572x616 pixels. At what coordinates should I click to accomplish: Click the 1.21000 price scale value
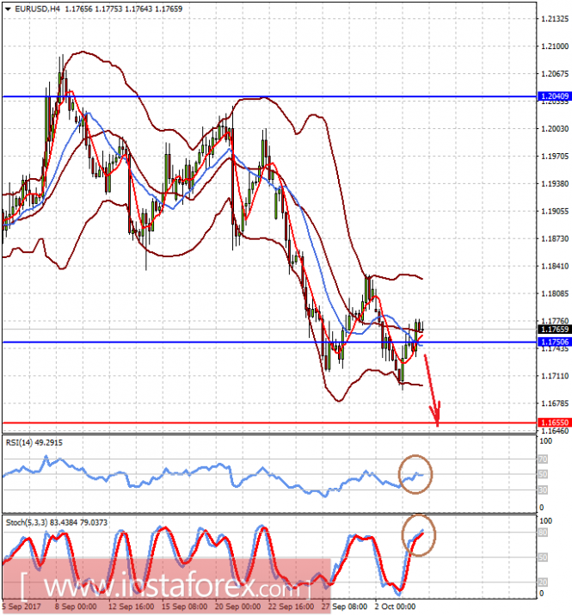[x=555, y=46]
